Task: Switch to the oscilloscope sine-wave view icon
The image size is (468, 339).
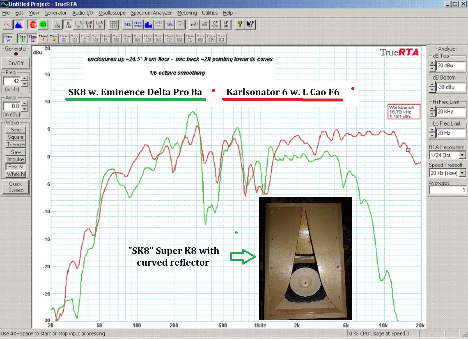Action: click(x=7, y=24)
